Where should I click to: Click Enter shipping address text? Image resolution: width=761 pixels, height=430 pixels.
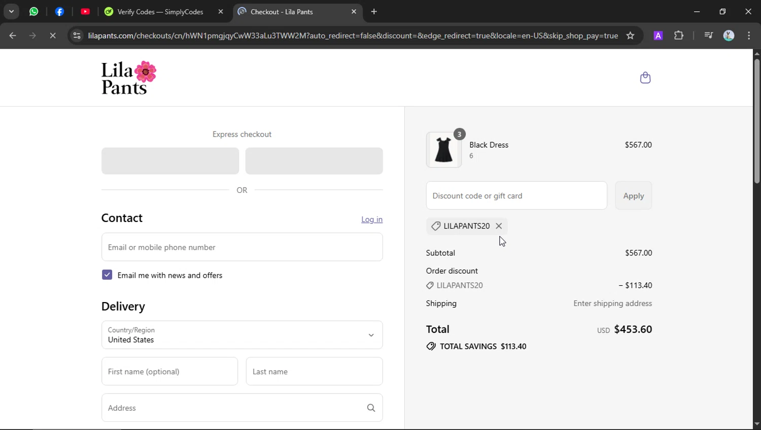click(612, 303)
